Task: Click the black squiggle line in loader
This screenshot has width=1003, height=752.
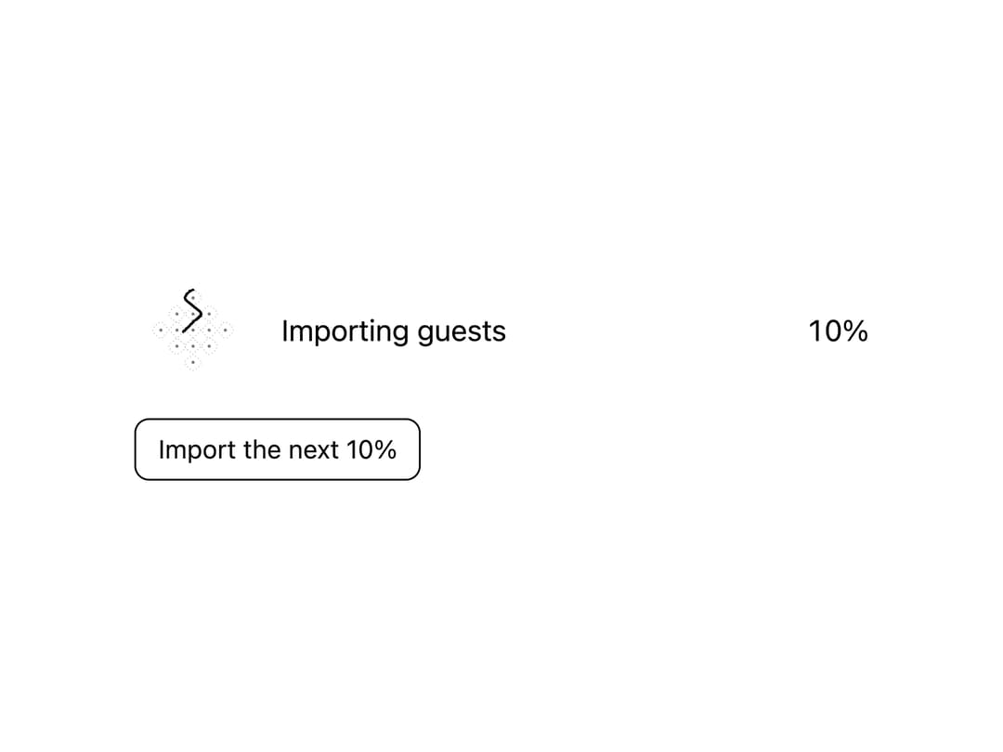Action: pos(192,311)
